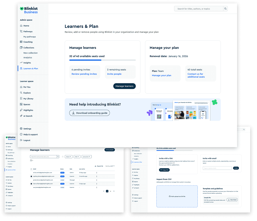Select page 2 in Manage learners pagination

coord(111,191)
